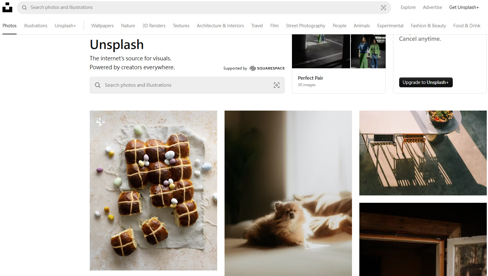Viewport: 488px width, 276px height.
Task: Open the fluffy dog on bed photo
Action: [288, 193]
